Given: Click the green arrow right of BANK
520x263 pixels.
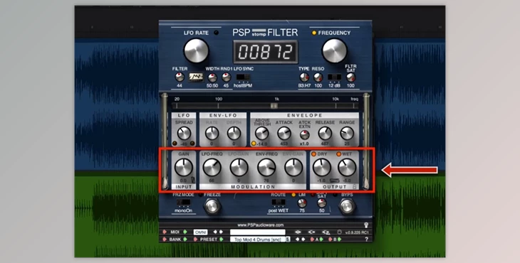Looking at the screenshot, I should point(185,239).
